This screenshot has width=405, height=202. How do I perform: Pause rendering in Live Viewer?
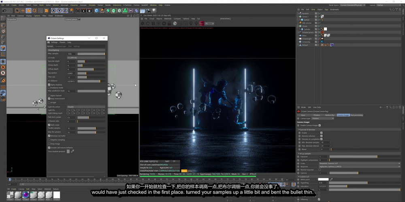(x=153, y=23)
